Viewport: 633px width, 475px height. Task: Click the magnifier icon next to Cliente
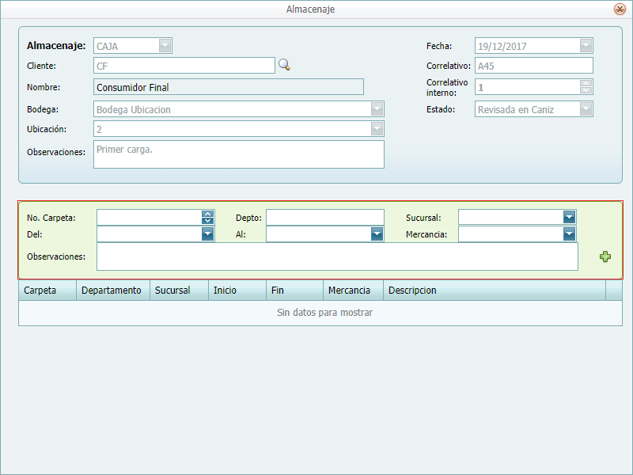[x=284, y=66]
